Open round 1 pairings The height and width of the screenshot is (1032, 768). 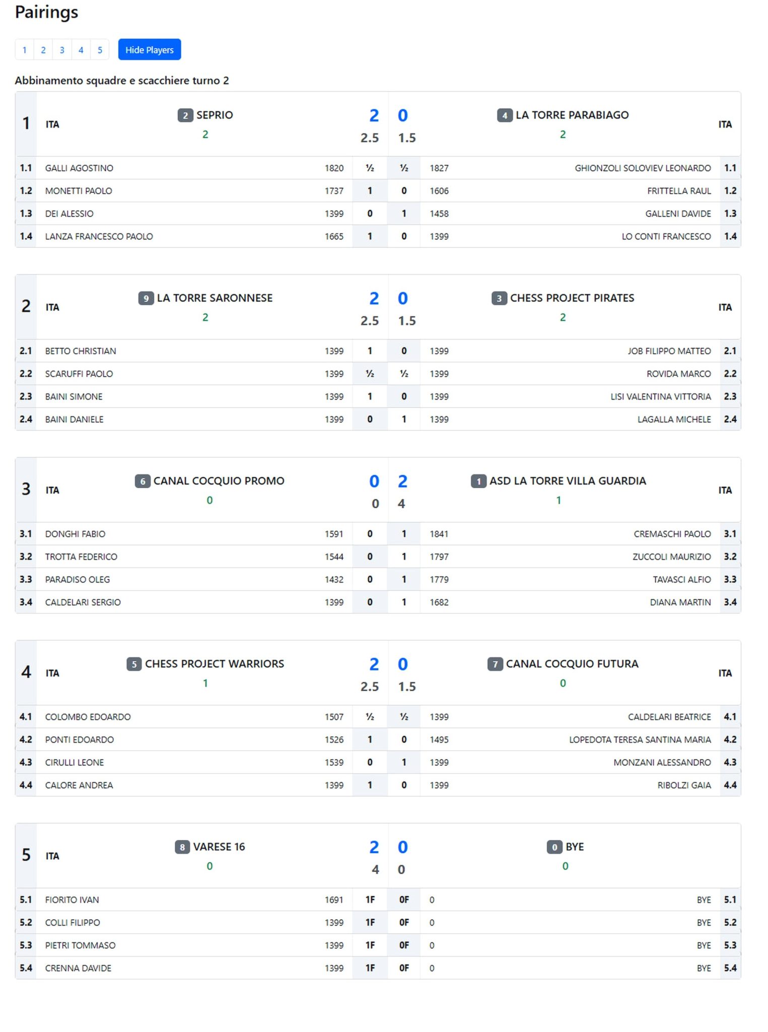(x=25, y=50)
